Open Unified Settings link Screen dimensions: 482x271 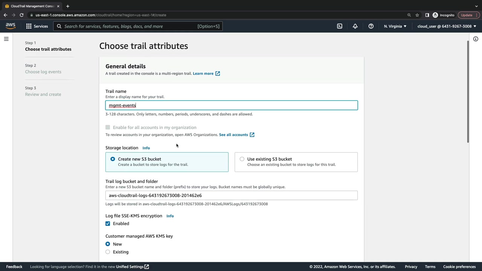point(130,267)
